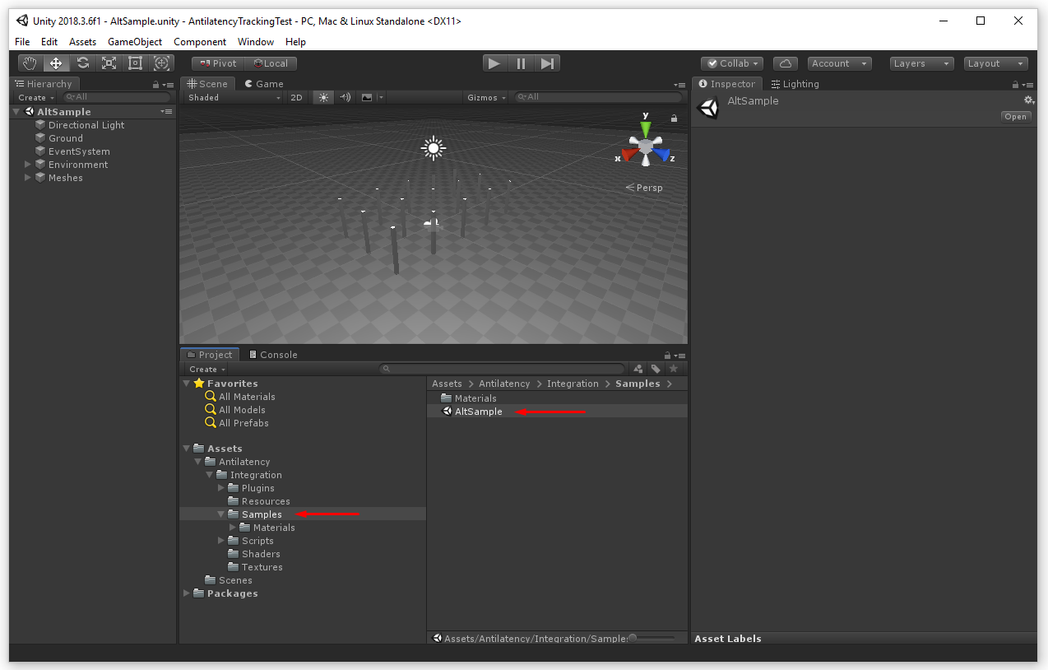Open the Inspector panel options menu icon

pos(1028,84)
